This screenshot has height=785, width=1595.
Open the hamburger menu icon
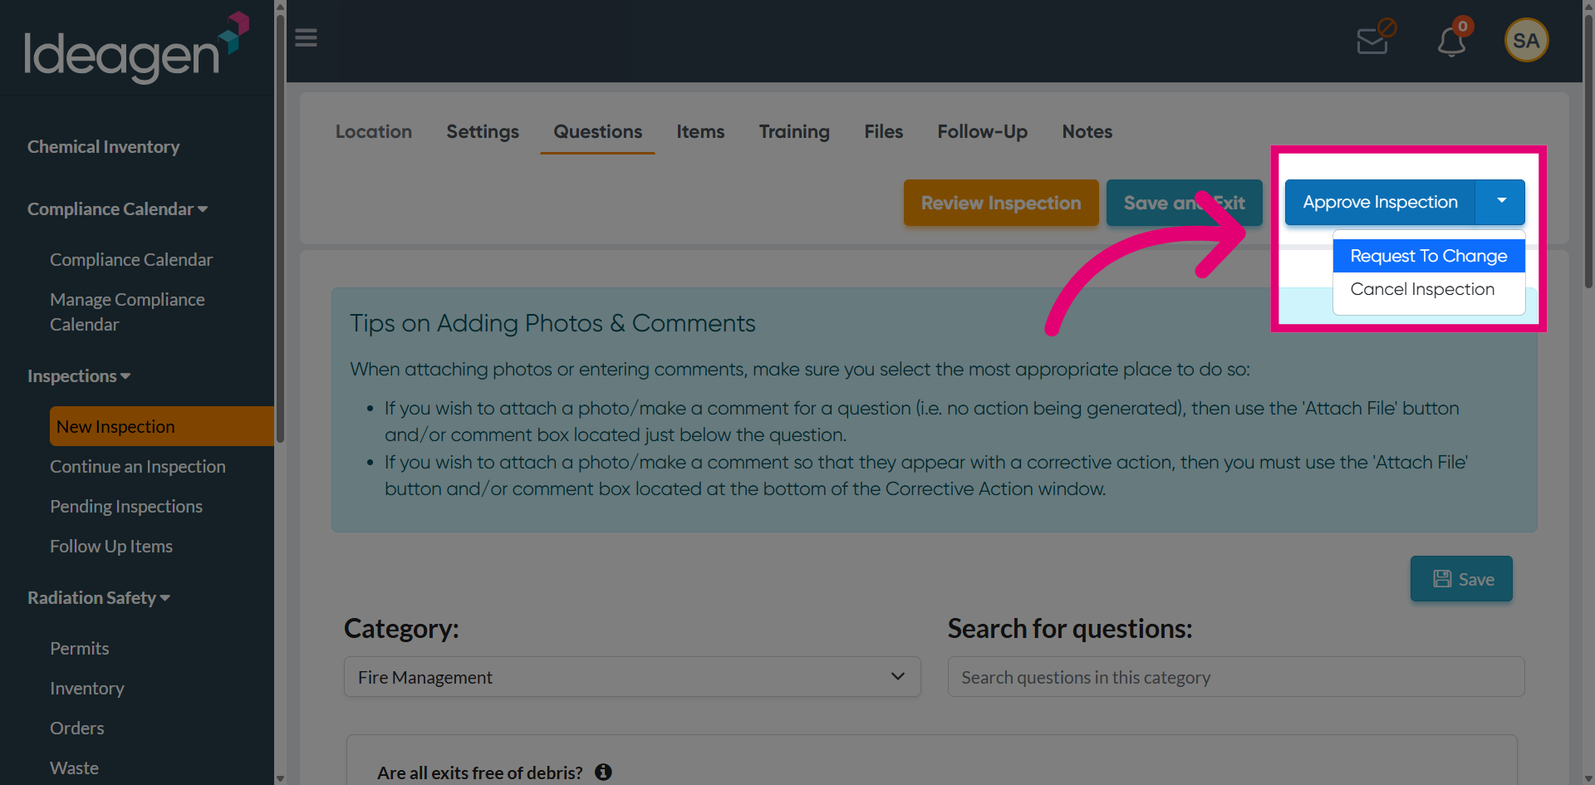tap(306, 38)
